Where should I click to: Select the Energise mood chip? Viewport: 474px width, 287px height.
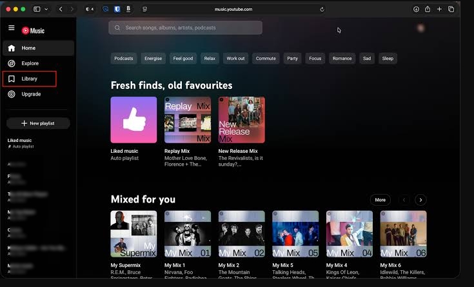pos(153,59)
